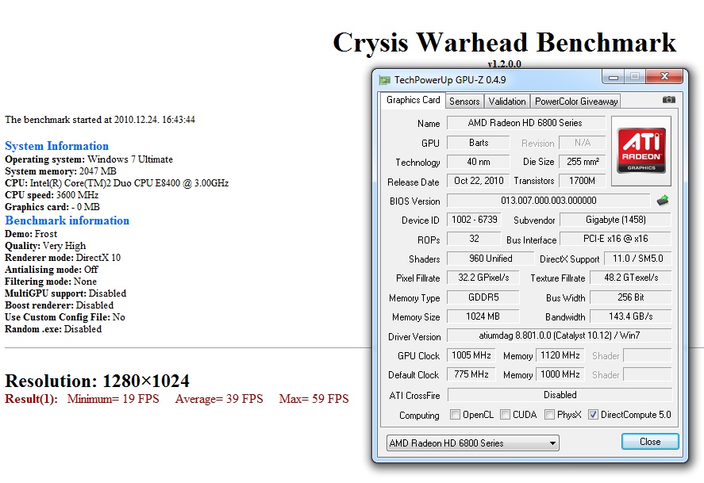Open the PowerColor Giveaway tab
The height and width of the screenshot is (483, 704).
pyautogui.click(x=576, y=102)
